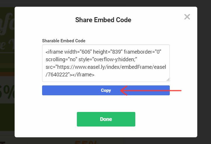The image size is (211, 144).
Task: Click the dark overlay above the dialog
Action: tap(105, 3)
